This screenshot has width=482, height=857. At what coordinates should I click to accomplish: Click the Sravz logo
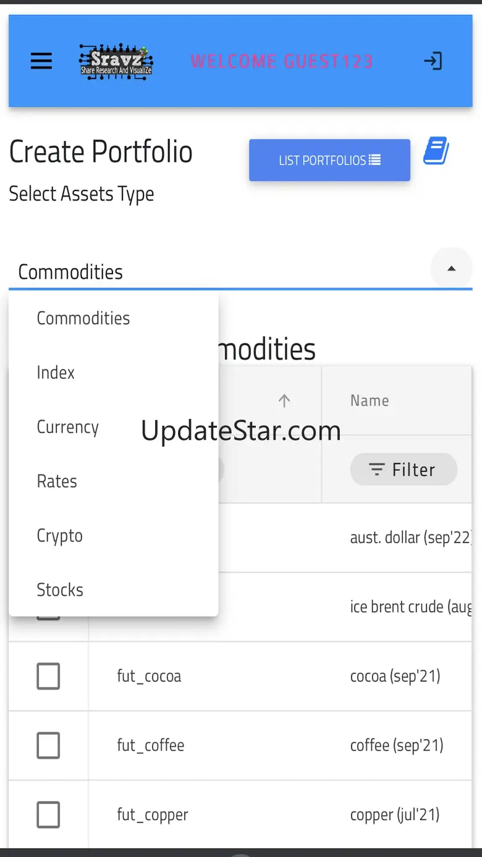(116, 61)
